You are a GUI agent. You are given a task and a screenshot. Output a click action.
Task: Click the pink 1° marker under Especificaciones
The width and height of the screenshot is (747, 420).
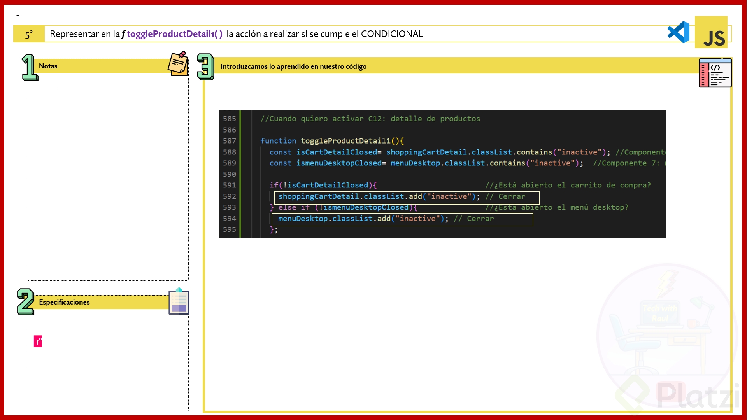tap(38, 341)
